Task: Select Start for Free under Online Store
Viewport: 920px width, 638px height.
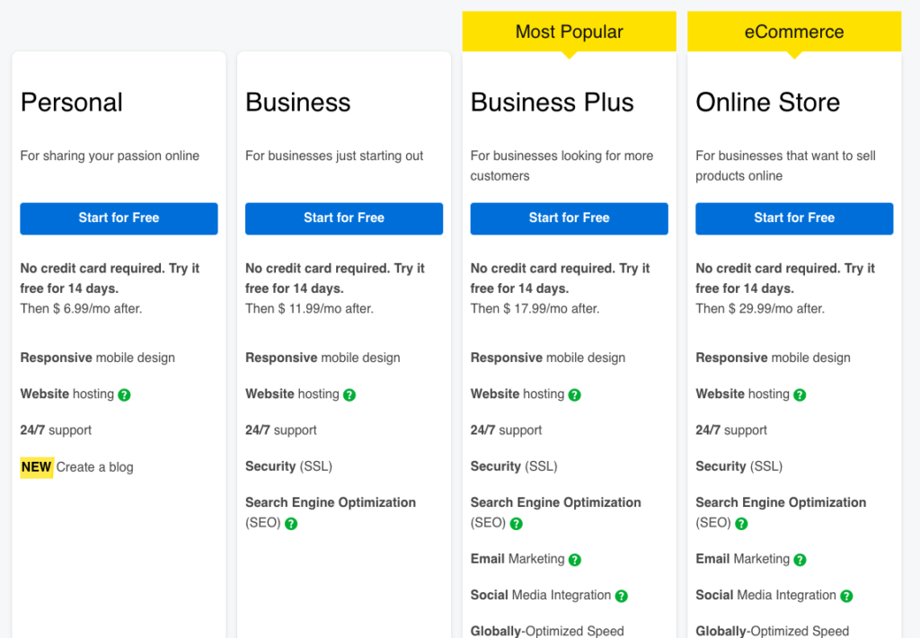Action: tap(794, 218)
